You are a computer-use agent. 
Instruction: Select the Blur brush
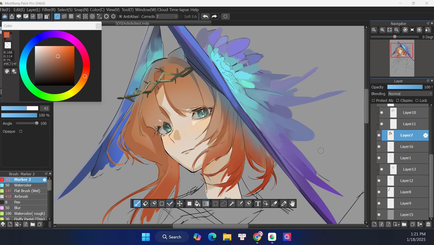pos(24,208)
